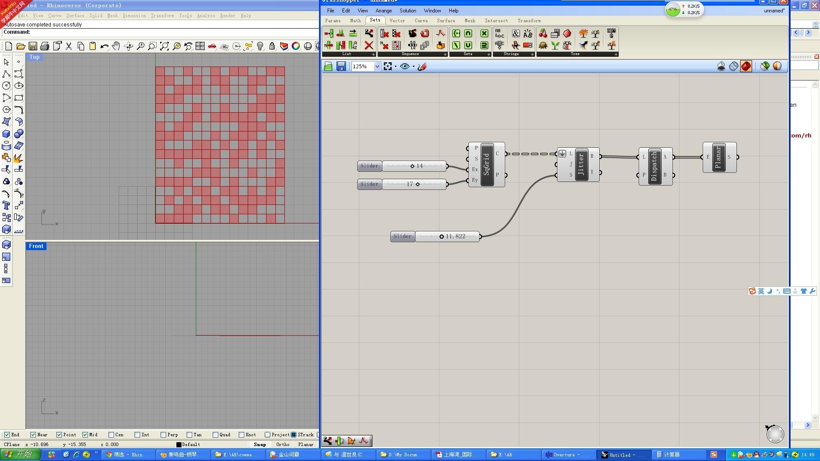Expand the Sequence panel components
820x461 pixels.
pos(445,54)
